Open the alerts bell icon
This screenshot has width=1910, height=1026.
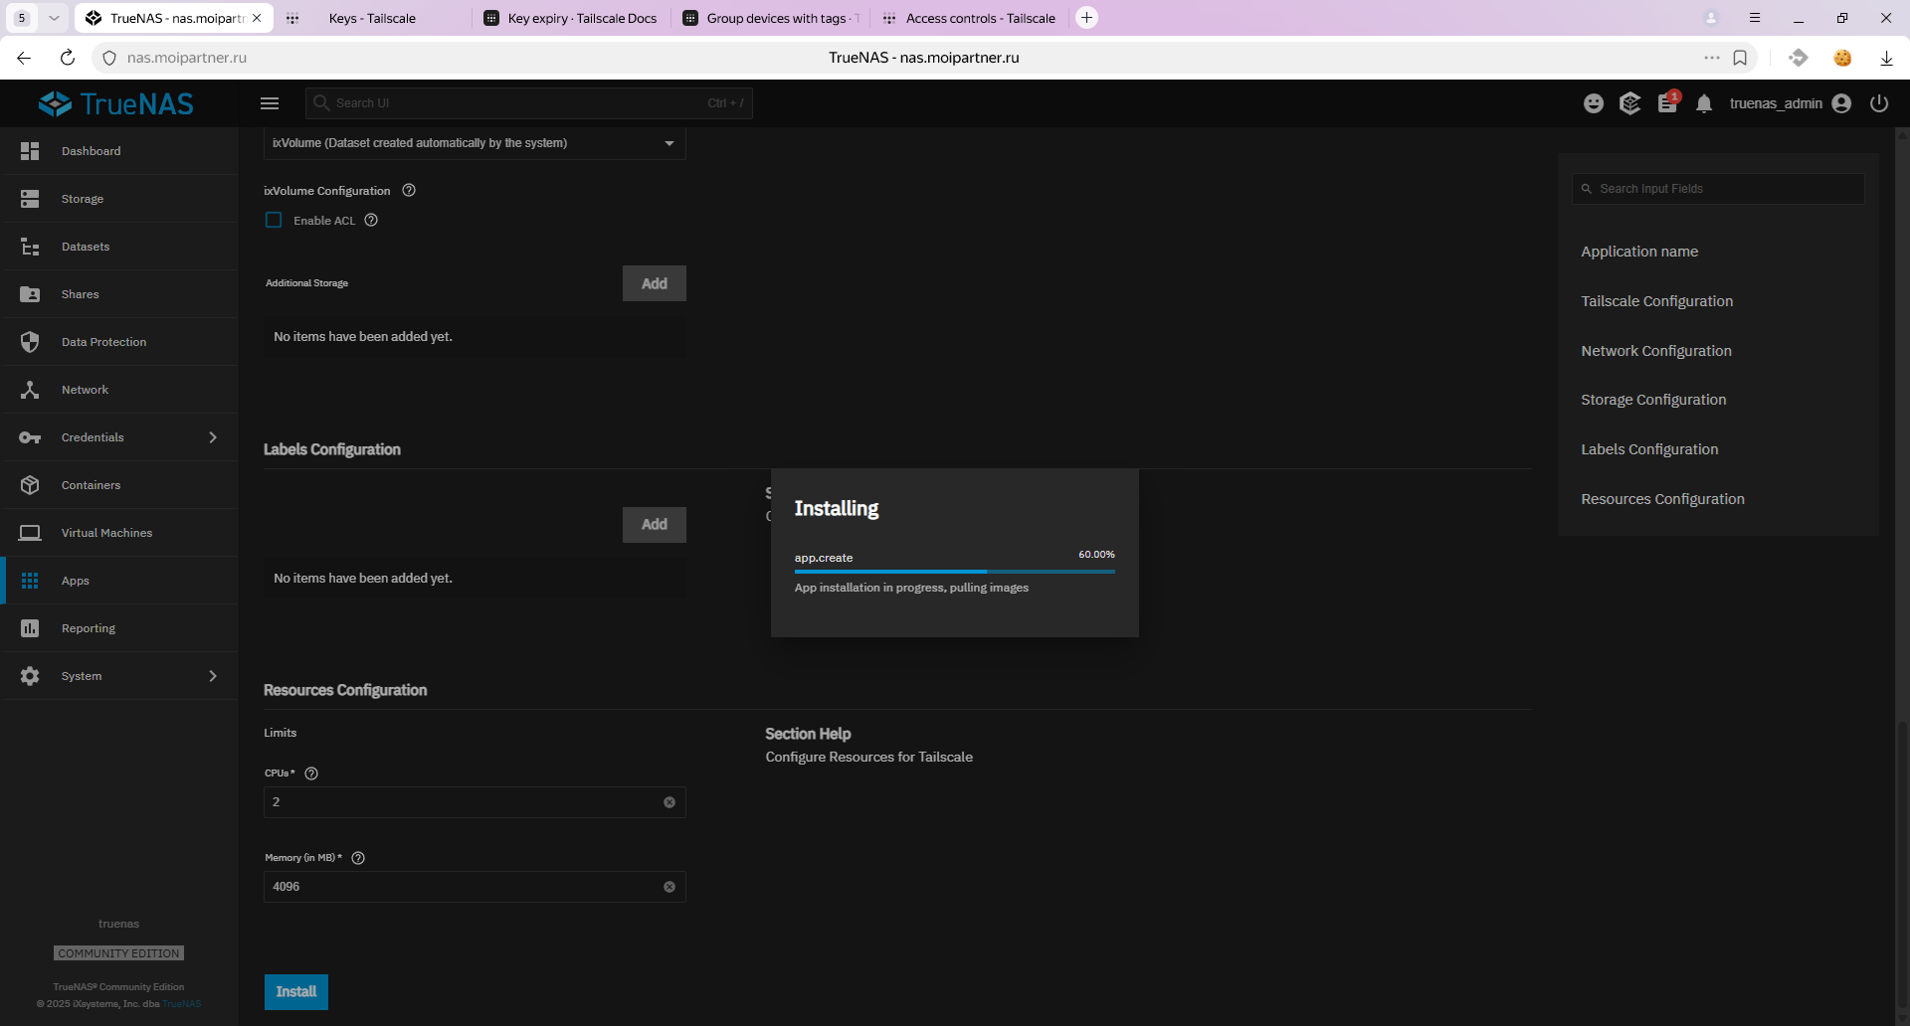click(x=1704, y=103)
